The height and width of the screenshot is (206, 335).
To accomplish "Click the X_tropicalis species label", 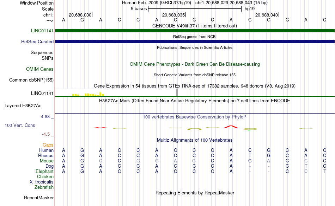I will pos(42,182).
